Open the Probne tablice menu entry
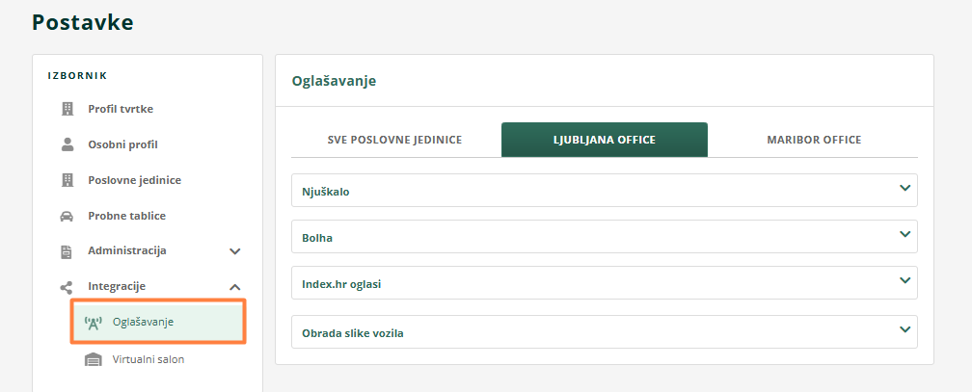972x392 pixels. pyautogui.click(x=126, y=216)
